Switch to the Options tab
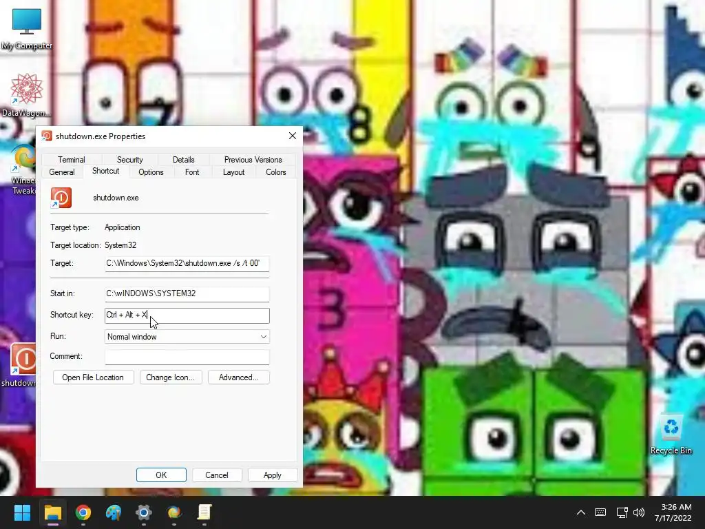Viewport: 705px width, 529px height. tap(151, 172)
